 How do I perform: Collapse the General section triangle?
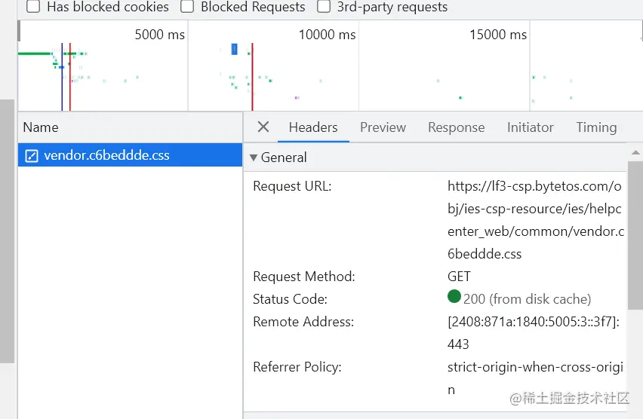point(254,158)
